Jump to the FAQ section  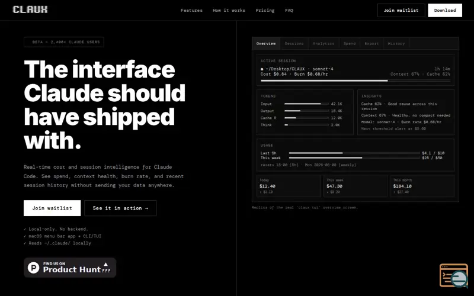point(289,10)
